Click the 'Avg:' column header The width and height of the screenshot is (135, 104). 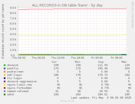pyautogui.click(x=101, y=62)
